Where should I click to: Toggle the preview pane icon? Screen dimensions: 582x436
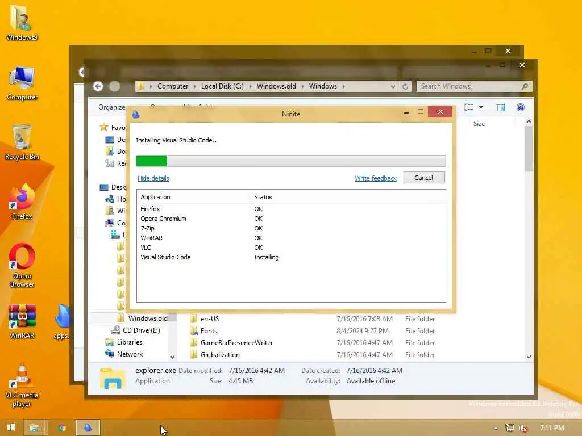click(x=500, y=107)
